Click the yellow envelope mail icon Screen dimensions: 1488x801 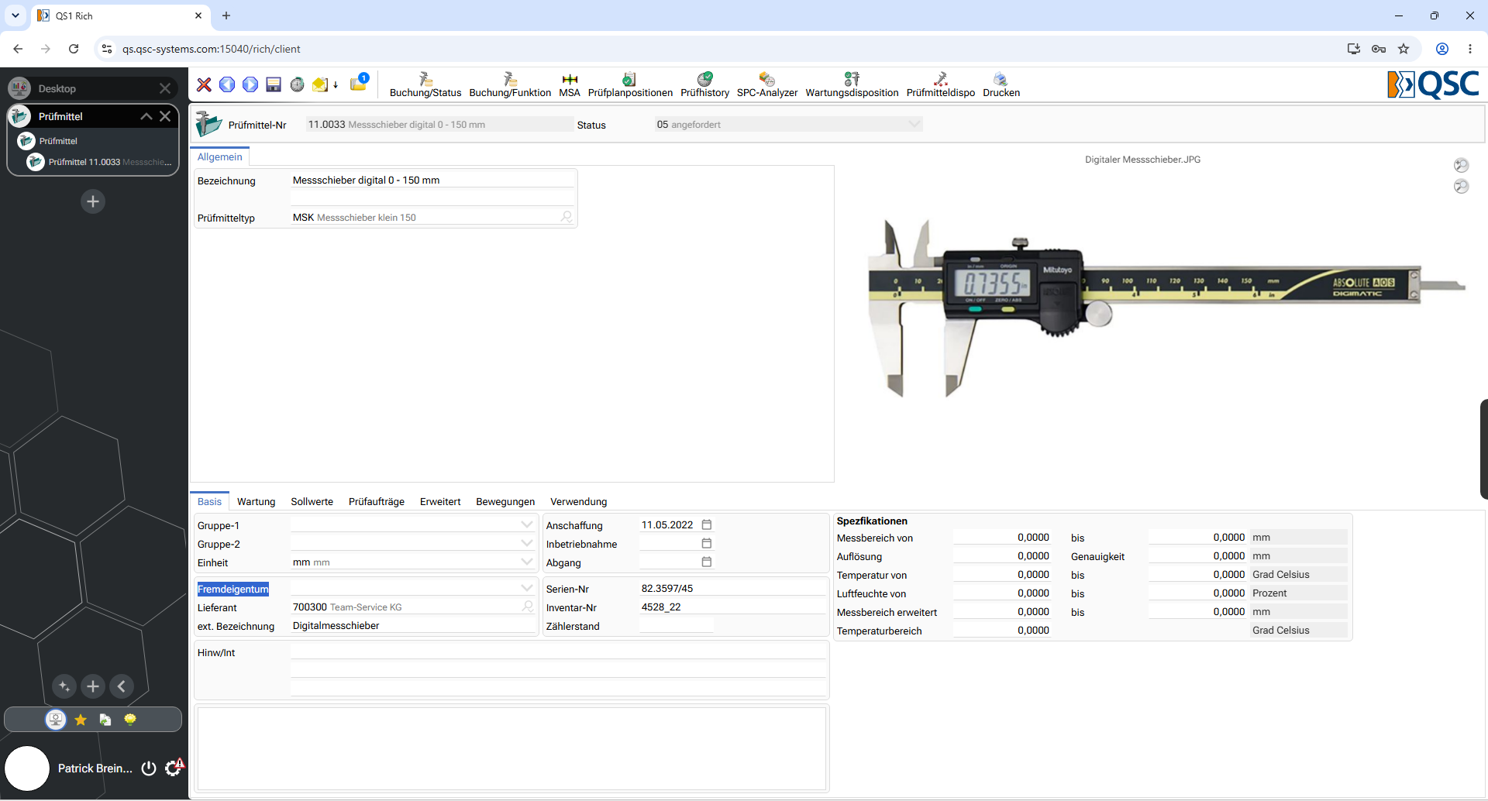[x=320, y=84]
